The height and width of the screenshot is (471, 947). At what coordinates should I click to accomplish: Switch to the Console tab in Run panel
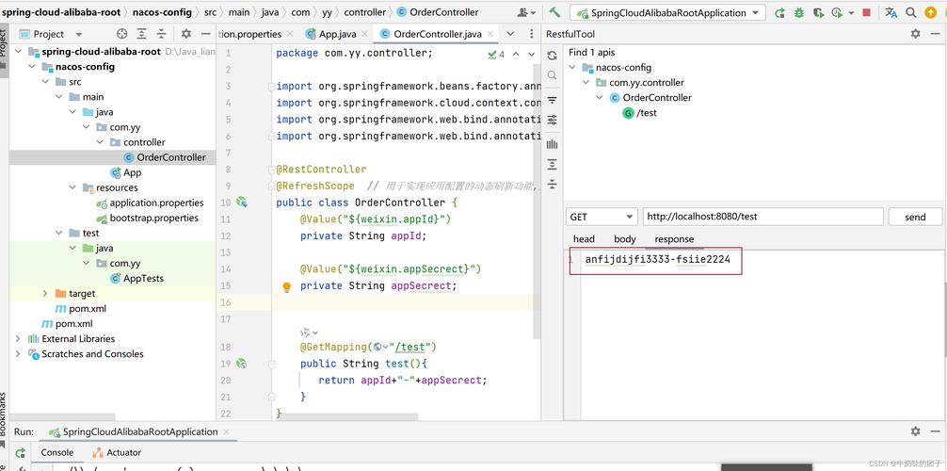pos(57,452)
